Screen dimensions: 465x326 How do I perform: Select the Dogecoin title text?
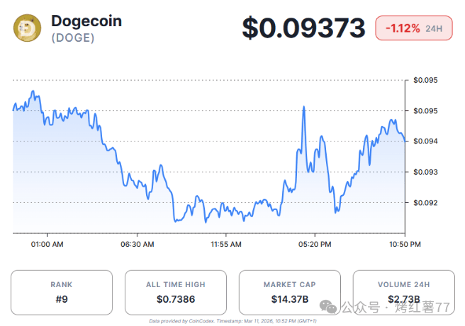click(86, 21)
